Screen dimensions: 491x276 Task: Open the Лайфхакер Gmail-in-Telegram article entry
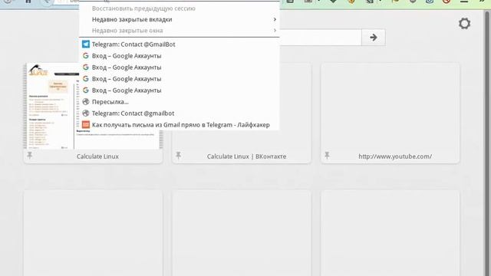coord(180,125)
